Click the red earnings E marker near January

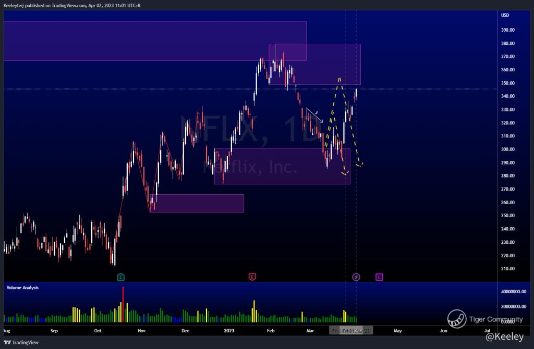click(x=252, y=277)
